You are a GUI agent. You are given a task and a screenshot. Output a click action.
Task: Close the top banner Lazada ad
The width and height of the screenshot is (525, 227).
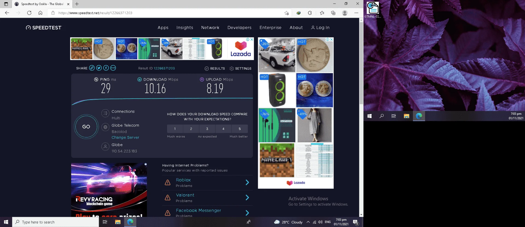pyautogui.click(x=252, y=39)
